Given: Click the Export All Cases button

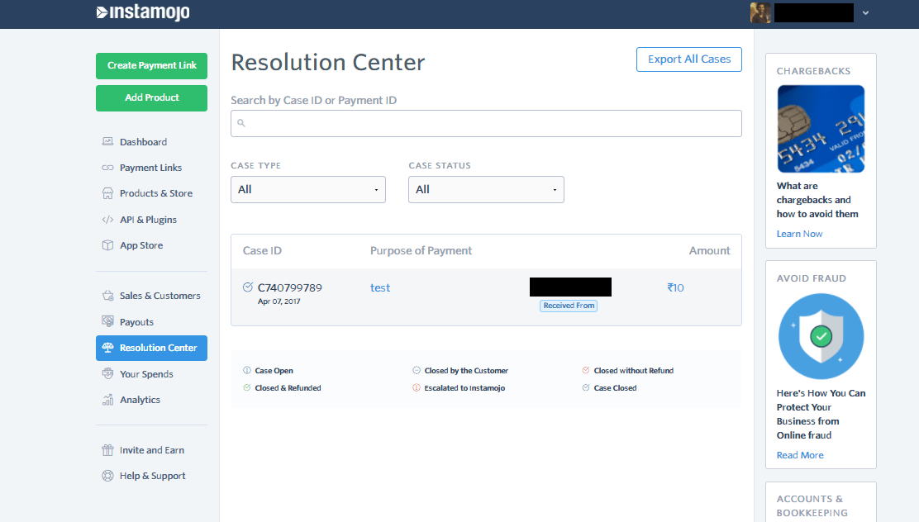Looking at the screenshot, I should point(688,59).
